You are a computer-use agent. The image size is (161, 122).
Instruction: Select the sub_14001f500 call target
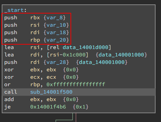[x=51, y=92]
